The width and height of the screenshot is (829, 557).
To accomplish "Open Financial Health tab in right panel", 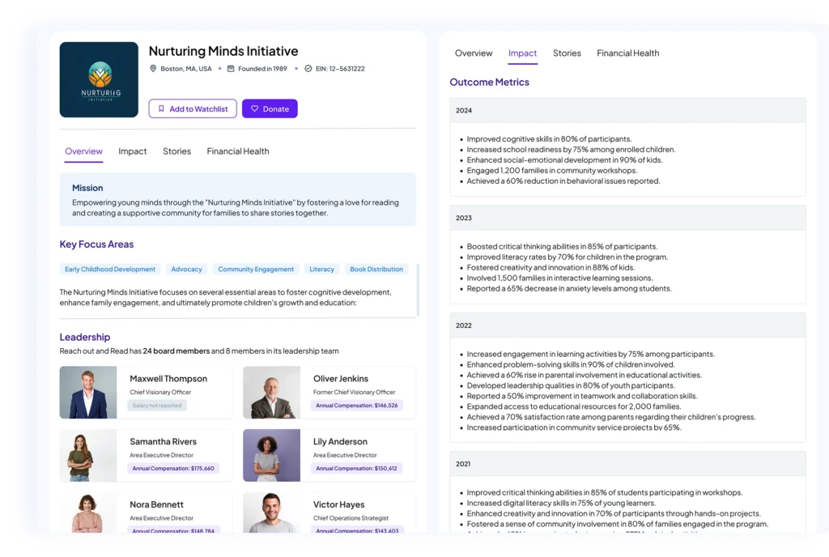I will click(x=627, y=53).
